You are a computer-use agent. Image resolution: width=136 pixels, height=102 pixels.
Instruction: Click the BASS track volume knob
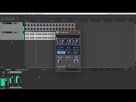pyautogui.click(x=12, y=32)
